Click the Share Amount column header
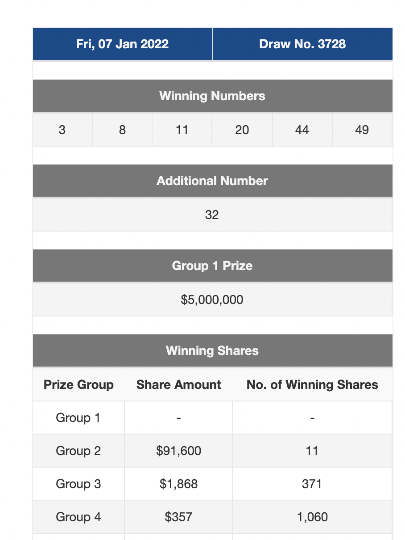This screenshot has width=405, height=540. point(178,385)
